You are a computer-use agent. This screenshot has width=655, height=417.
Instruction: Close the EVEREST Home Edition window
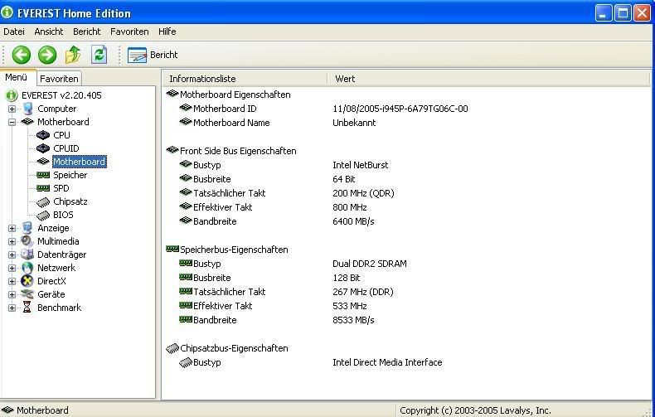pos(642,13)
